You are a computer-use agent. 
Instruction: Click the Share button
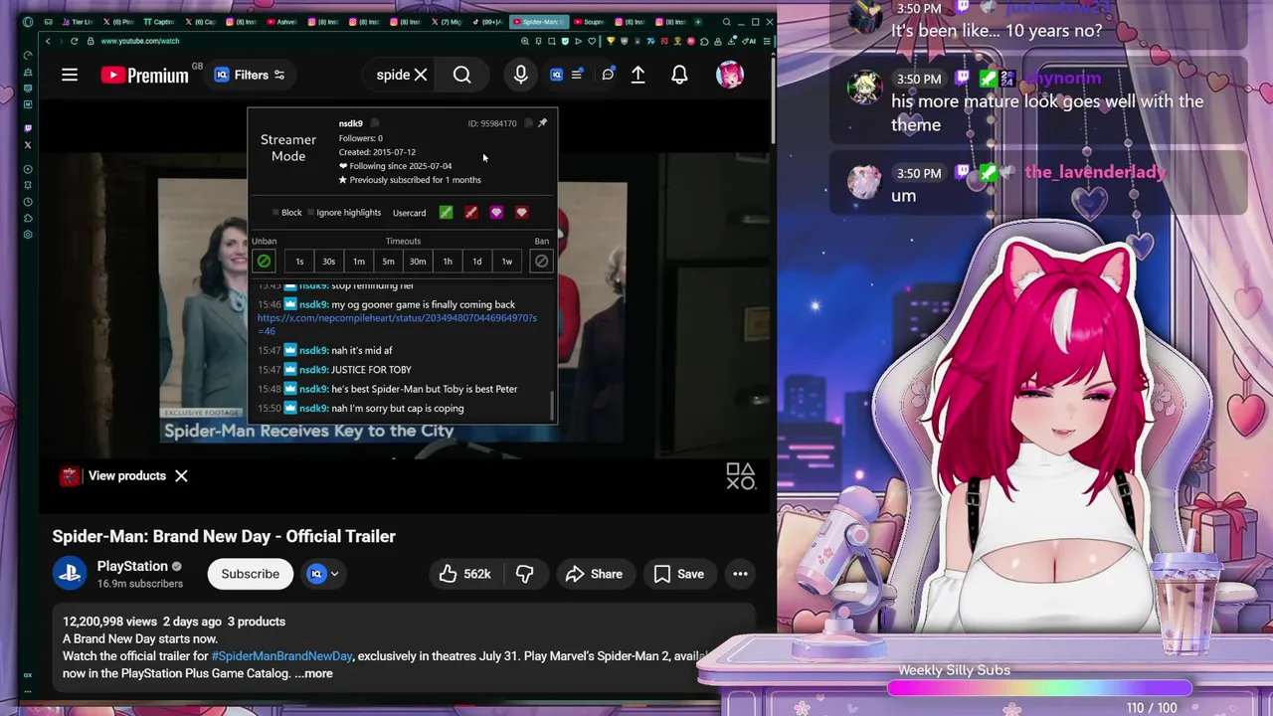pos(594,574)
